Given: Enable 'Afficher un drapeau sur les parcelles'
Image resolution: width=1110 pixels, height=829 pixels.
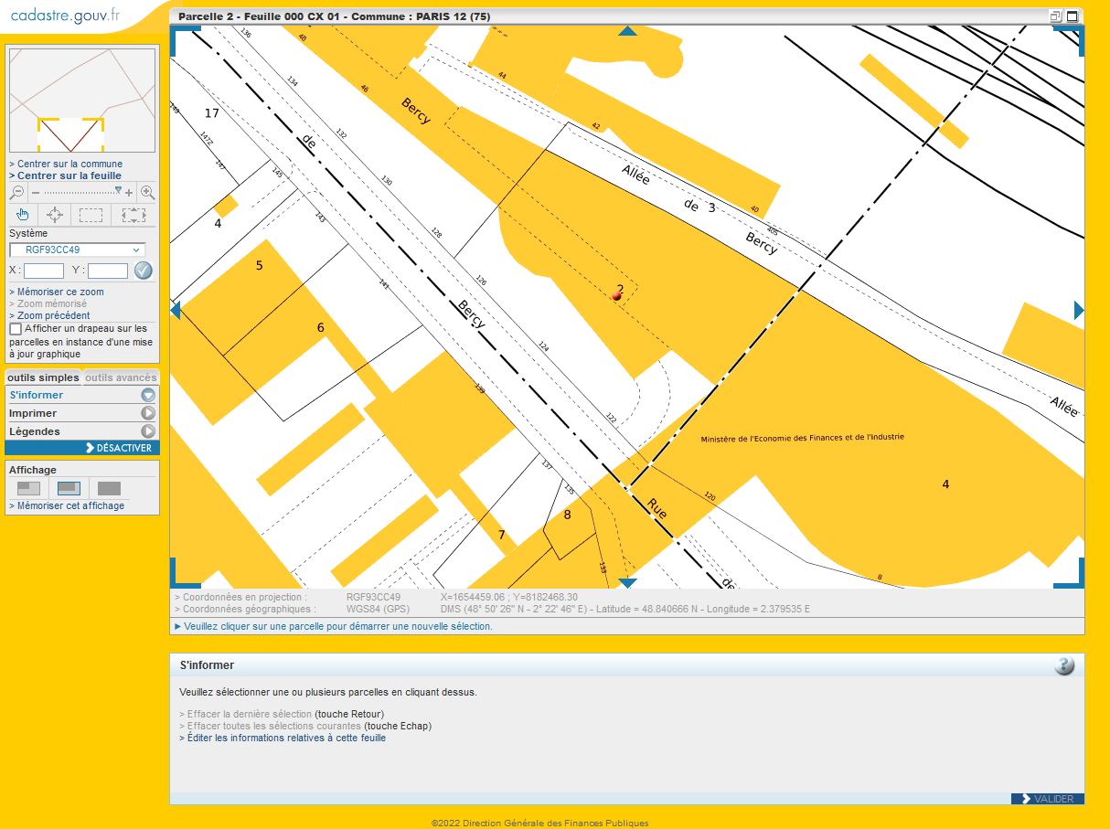Looking at the screenshot, I should point(15,328).
